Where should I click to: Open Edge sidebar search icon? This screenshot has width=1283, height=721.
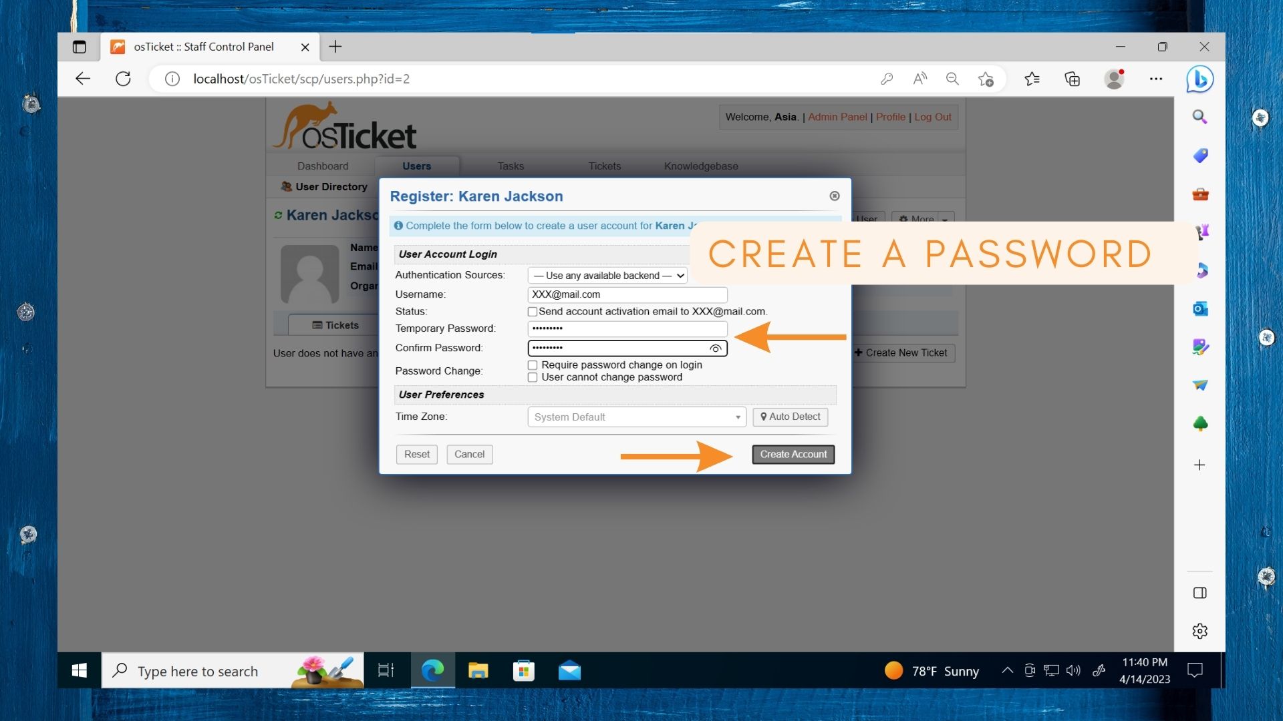[1199, 117]
